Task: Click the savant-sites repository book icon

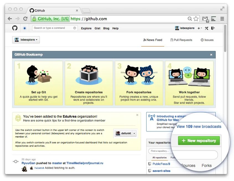Action: pos(150,171)
